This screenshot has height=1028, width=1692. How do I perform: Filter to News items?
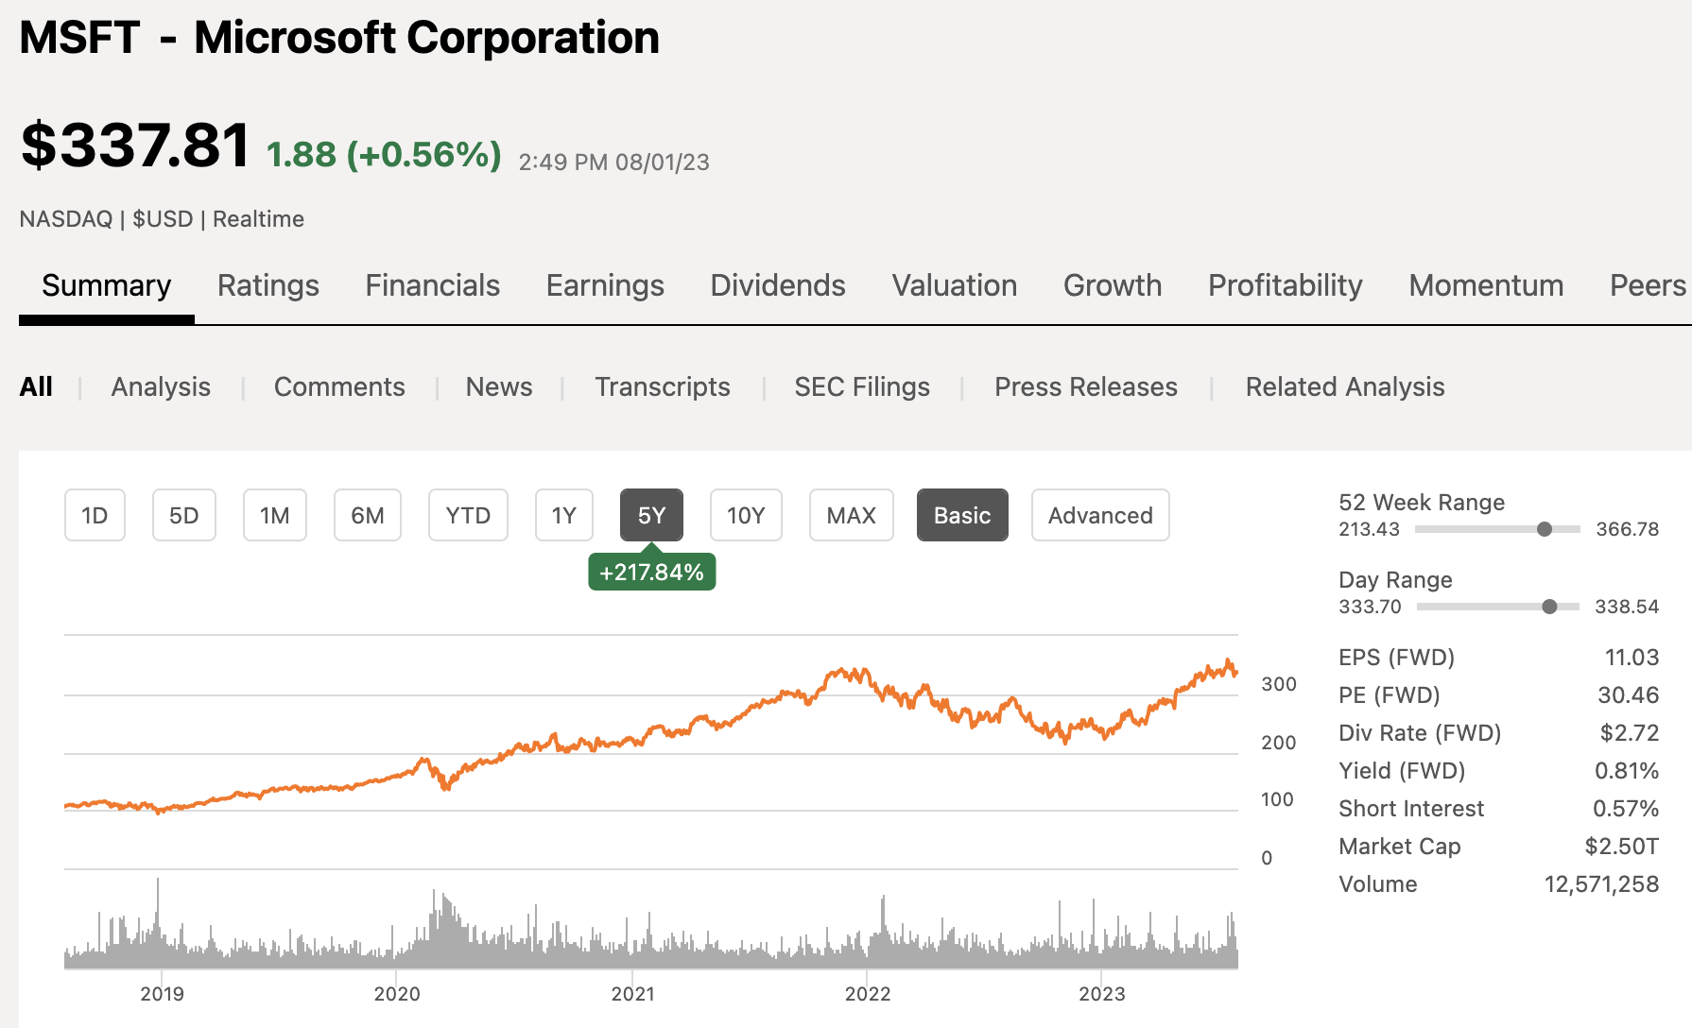pyautogui.click(x=499, y=387)
